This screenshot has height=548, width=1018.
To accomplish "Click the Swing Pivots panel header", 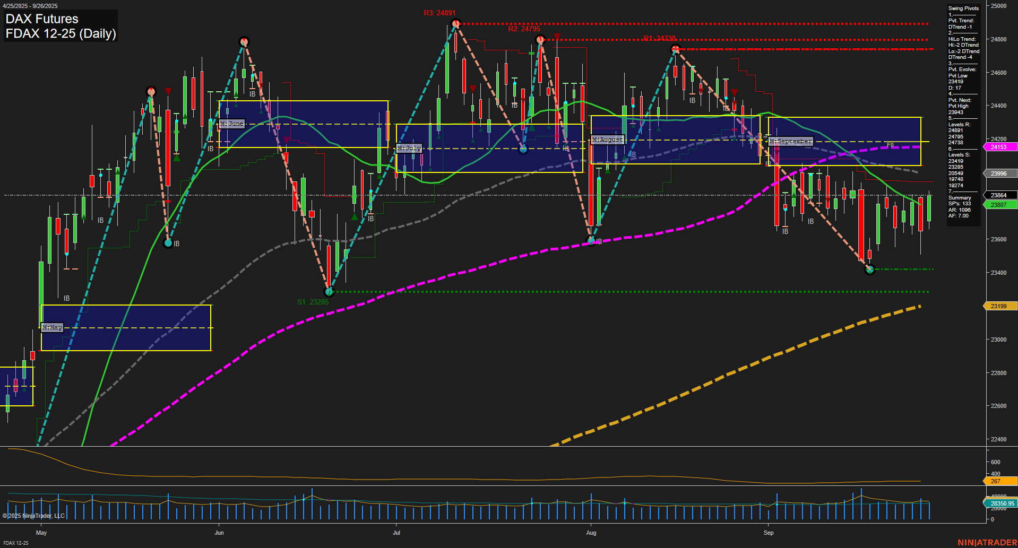I will pyautogui.click(x=963, y=8).
